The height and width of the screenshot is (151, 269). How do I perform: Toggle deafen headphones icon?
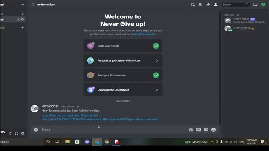[16, 133]
